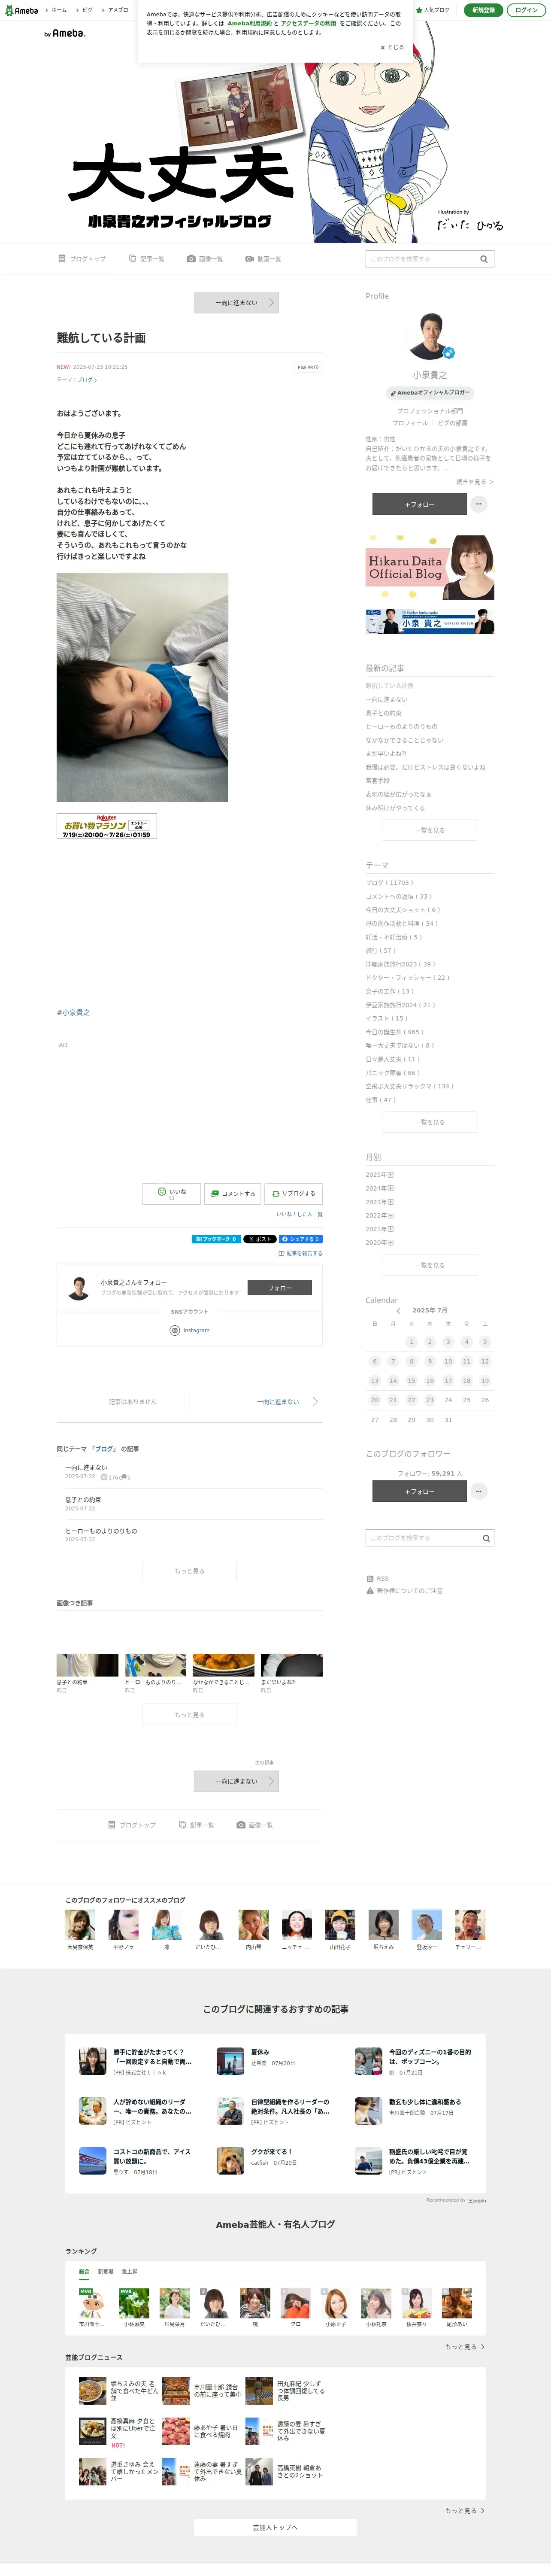The width and height of the screenshot is (551, 2576).
Task: Open the Rakuten お買い物マラソン banner
Action: point(107,826)
